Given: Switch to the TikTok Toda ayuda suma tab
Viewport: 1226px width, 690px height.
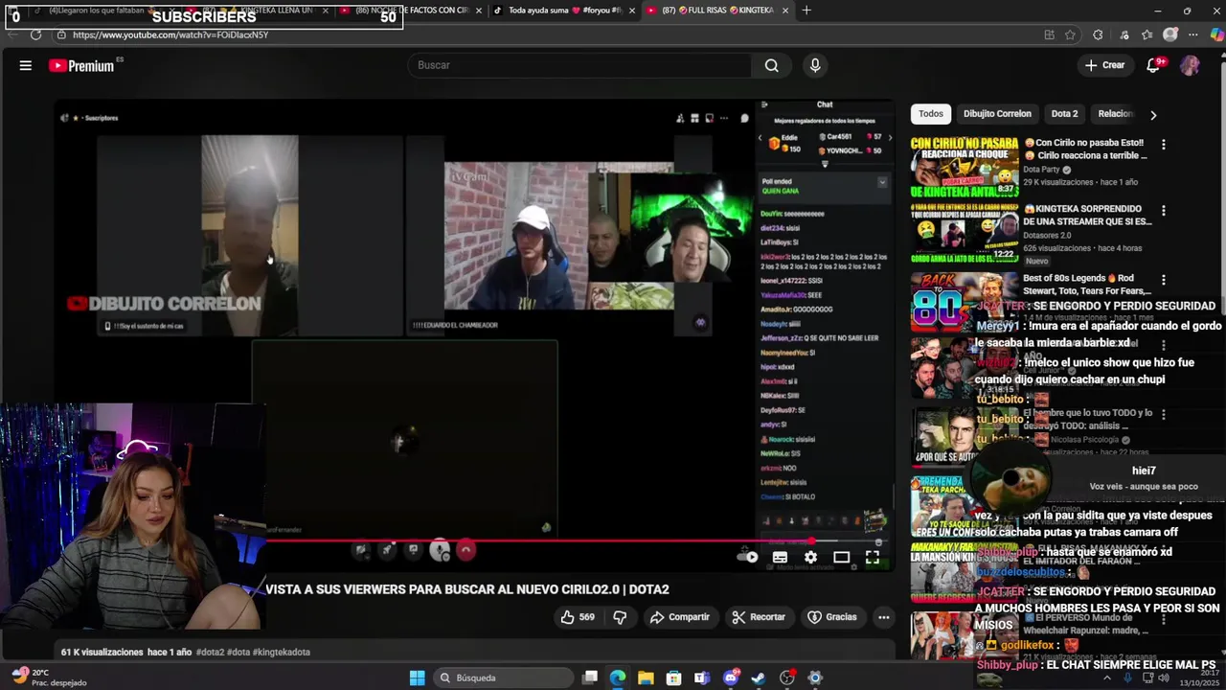Looking at the screenshot, I should 561,11.
